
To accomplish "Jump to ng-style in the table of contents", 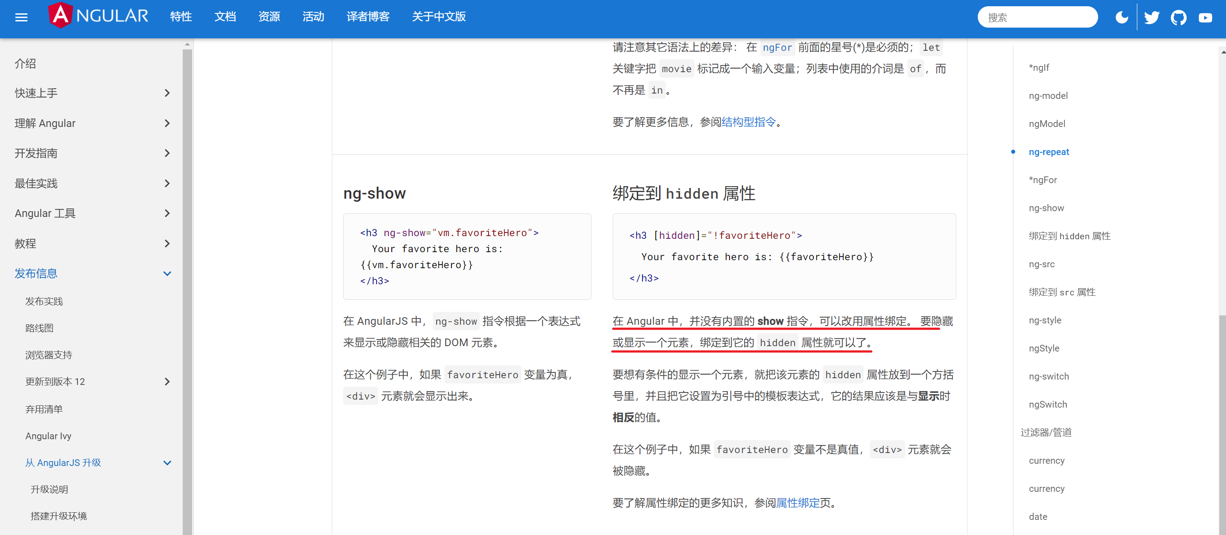I will click(x=1045, y=320).
